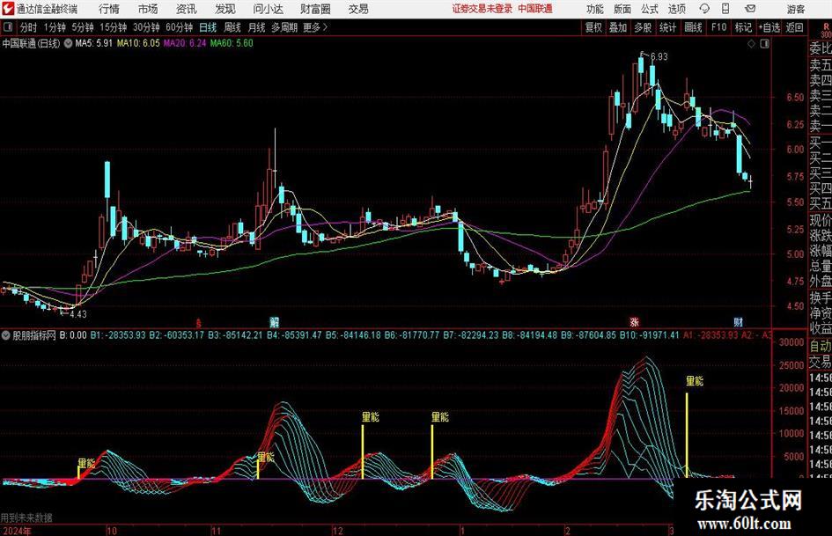This screenshot has width=832, height=536.
Task: Click the MA60: 5.60 value
Action: point(232,43)
